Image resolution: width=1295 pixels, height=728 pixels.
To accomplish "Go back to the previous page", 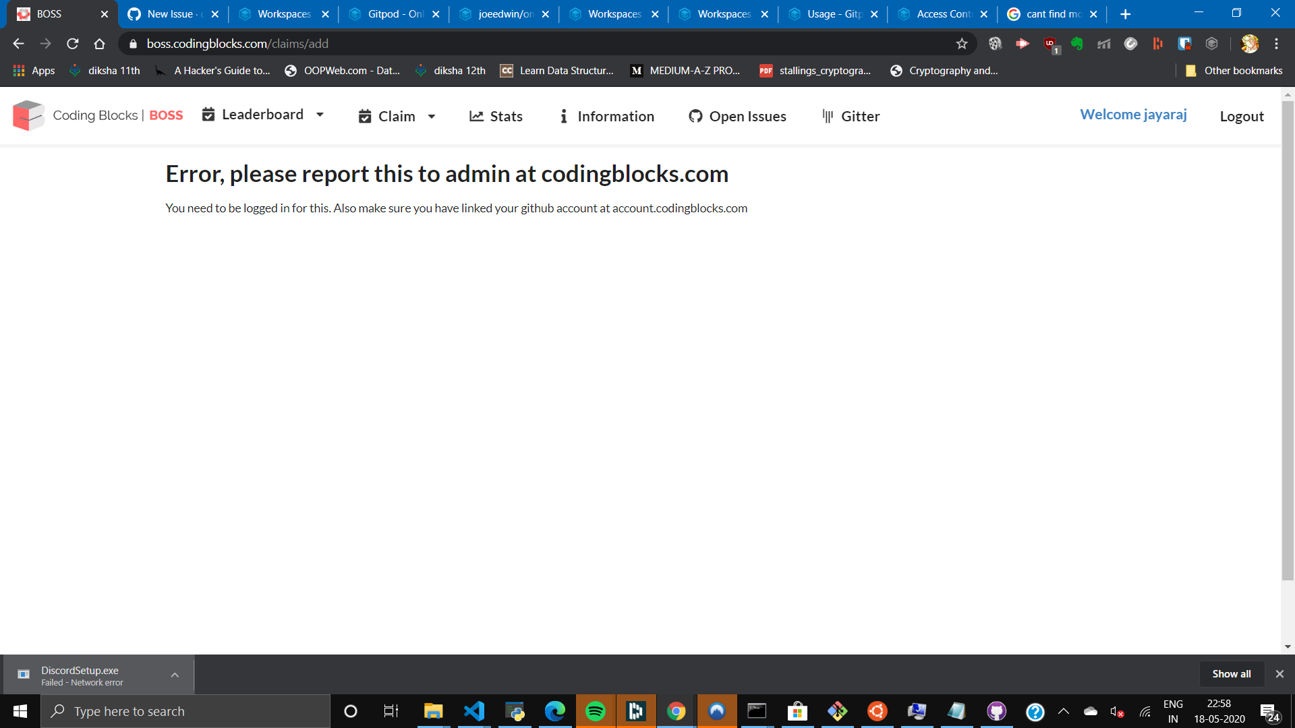I will [18, 44].
